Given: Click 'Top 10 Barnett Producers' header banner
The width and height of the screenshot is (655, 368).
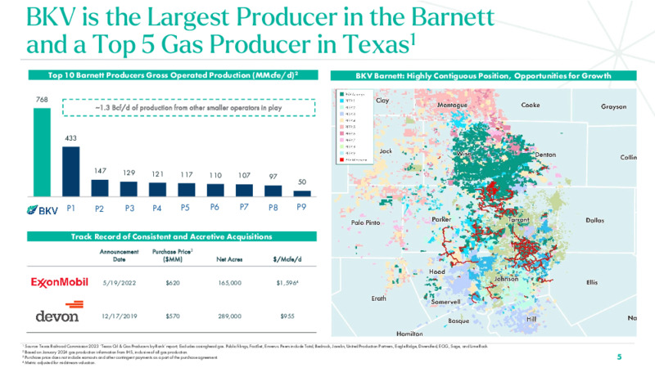Looking at the screenshot, I should (173, 75).
